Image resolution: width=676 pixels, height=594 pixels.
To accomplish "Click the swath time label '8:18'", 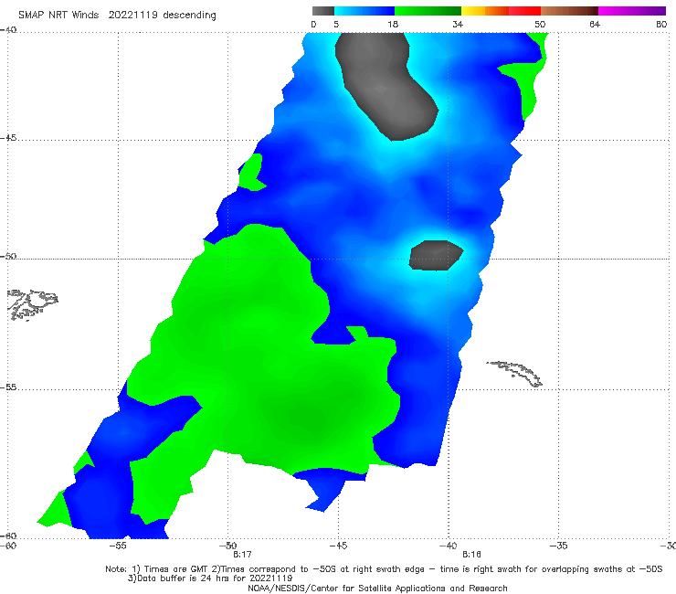I will tap(471, 555).
